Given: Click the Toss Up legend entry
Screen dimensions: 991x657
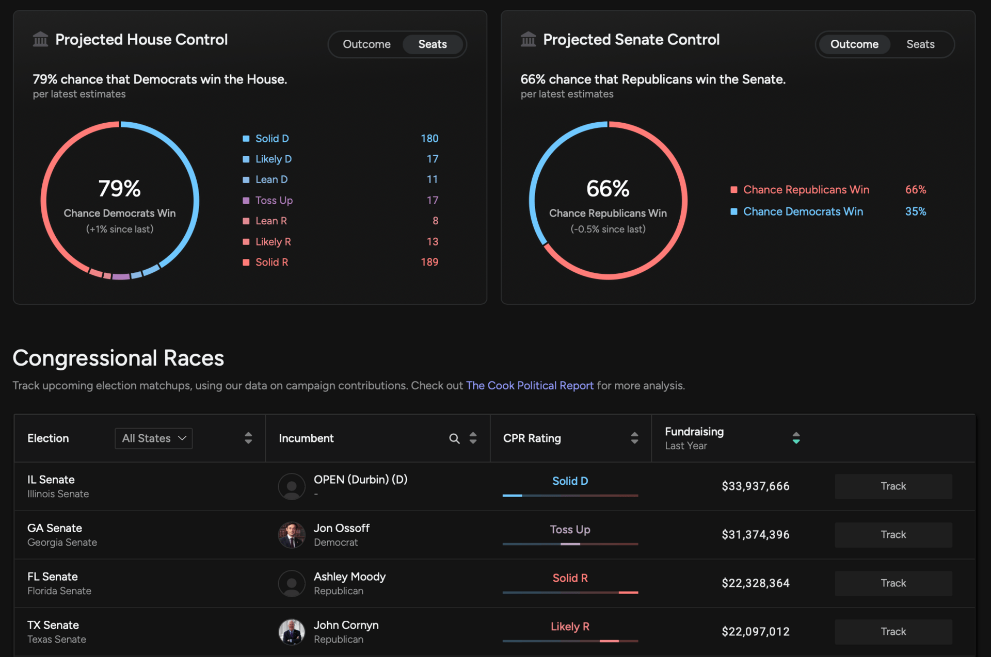Looking at the screenshot, I should pos(274,200).
